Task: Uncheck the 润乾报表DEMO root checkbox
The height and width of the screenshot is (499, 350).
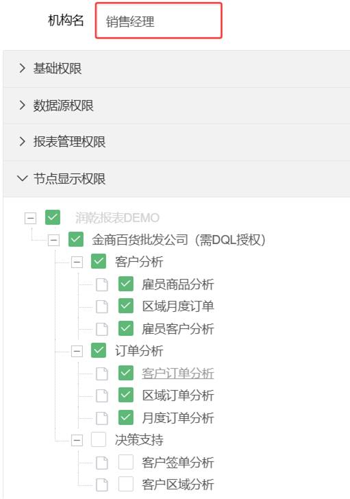Action: [53, 217]
